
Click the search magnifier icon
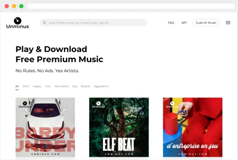tap(44, 23)
